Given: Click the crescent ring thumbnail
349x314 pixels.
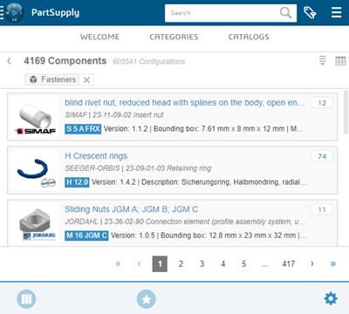Looking at the screenshot, I should click(x=35, y=170).
